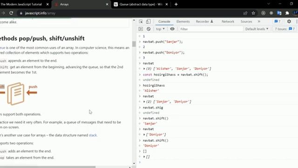298x168 pixels.
Task: Expand the (3) ['Alisher', 'Sanjar', 'Doniyor'] array
Action: (x=144, y=69)
